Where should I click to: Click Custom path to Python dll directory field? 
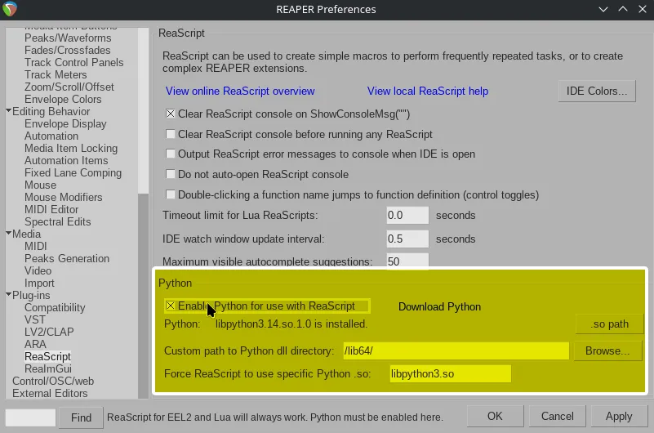[456, 350]
